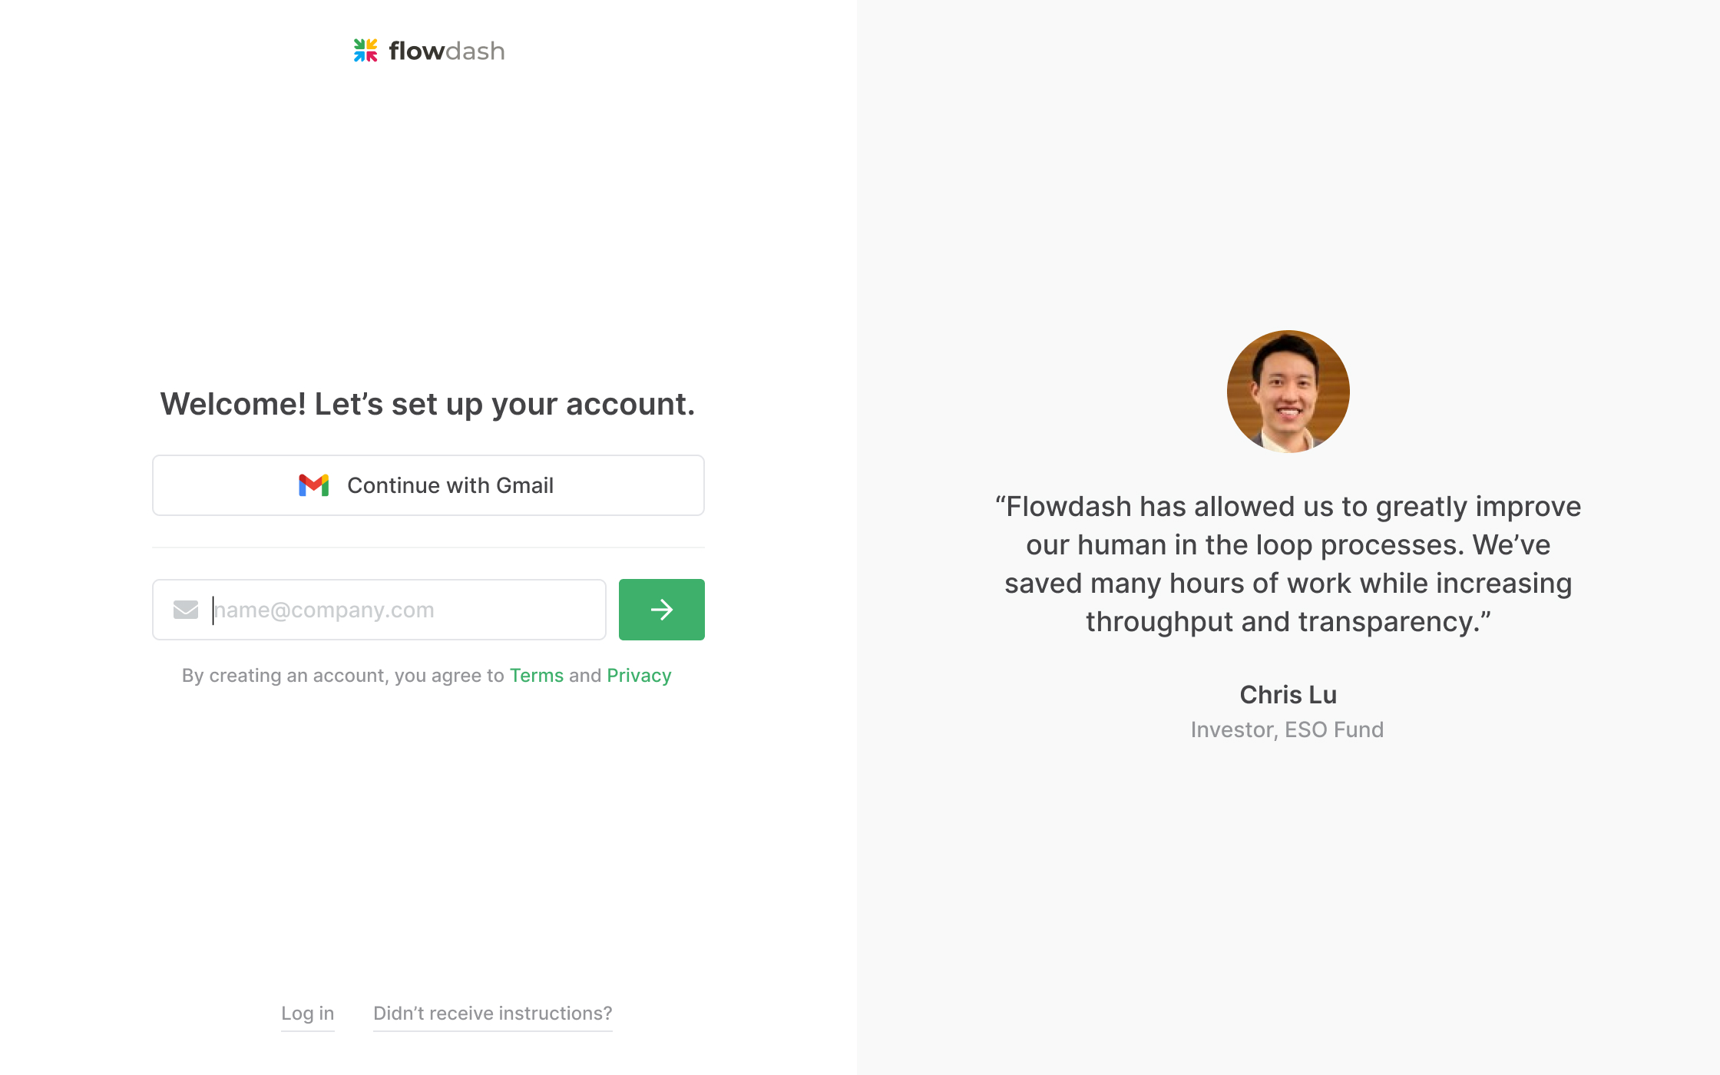
Task: Click the envelope icon in email field
Action: [186, 610]
